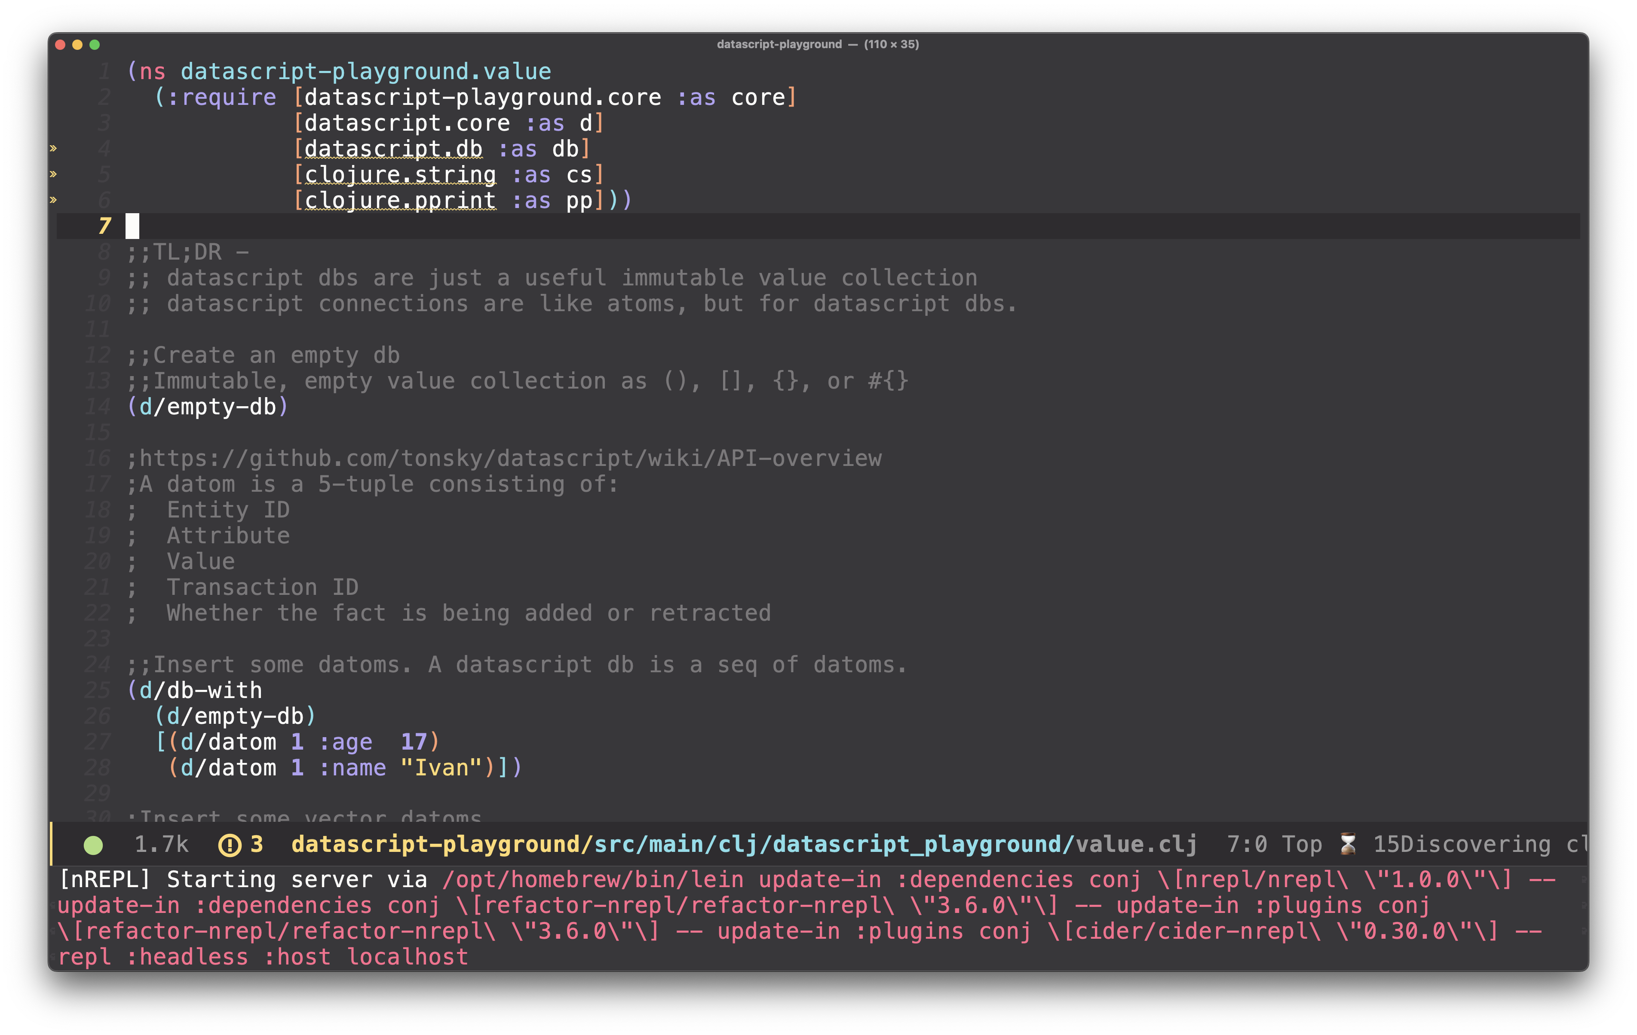The width and height of the screenshot is (1637, 1035).
Task: Click the number 17 on line 27
Action: point(413,742)
